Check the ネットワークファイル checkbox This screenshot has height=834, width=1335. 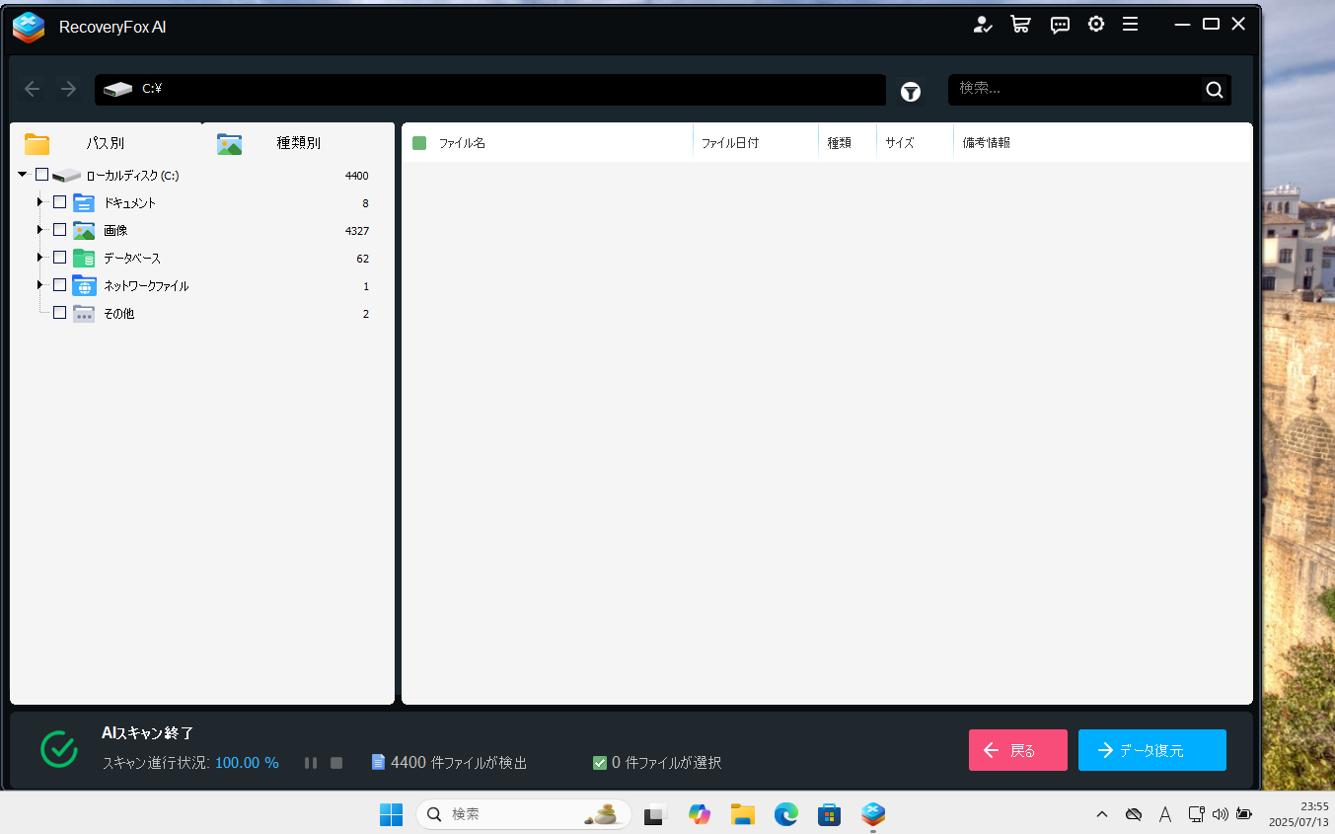pyautogui.click(x=59, y=285)
